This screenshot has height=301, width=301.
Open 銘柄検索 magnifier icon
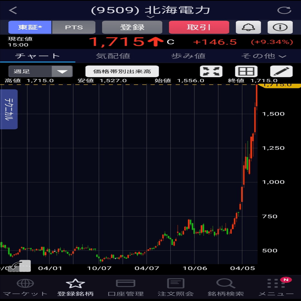pos(226,283)
